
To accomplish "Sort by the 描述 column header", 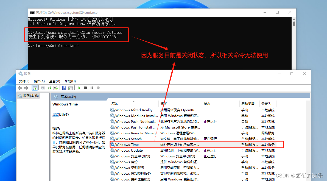I will click(x=164, y=104).
